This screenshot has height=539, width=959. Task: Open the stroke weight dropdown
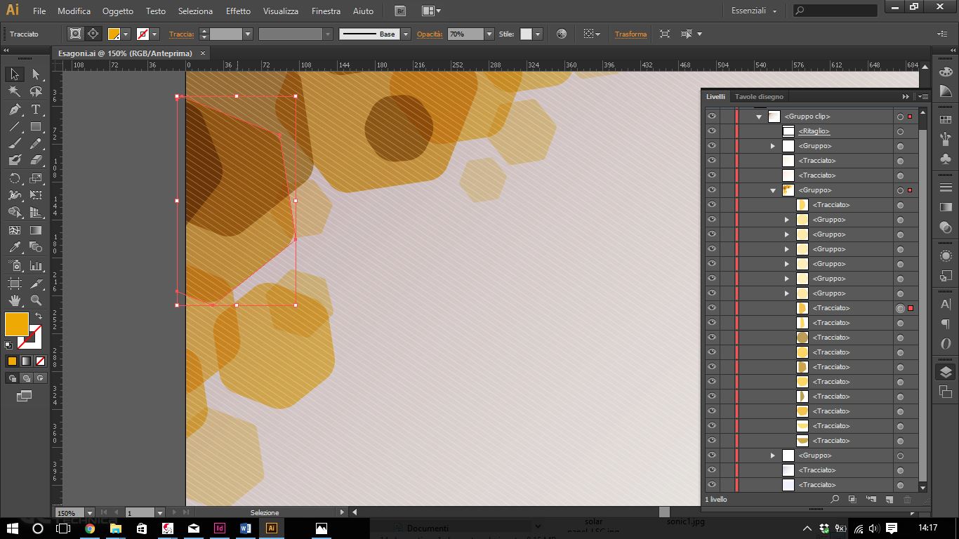click(247, 34)
